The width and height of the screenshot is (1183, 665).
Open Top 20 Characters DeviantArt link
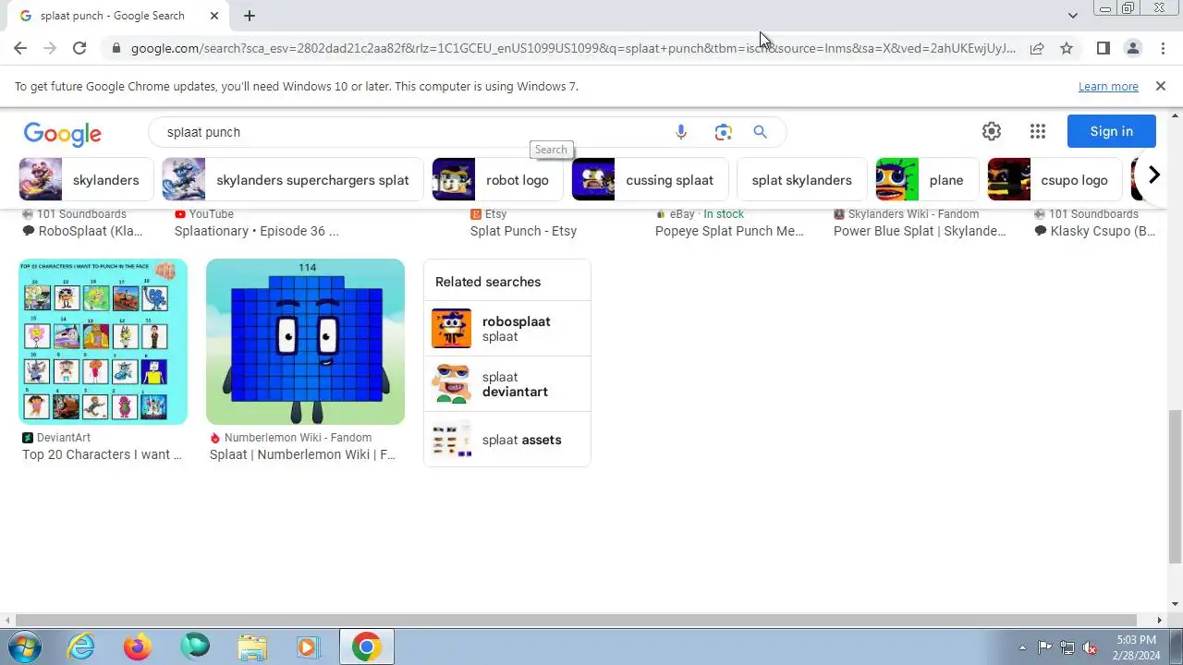(x=102, y=454)
